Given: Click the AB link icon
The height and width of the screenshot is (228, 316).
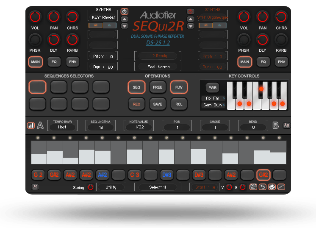Looking at the screenshot, I should (286, 125).
